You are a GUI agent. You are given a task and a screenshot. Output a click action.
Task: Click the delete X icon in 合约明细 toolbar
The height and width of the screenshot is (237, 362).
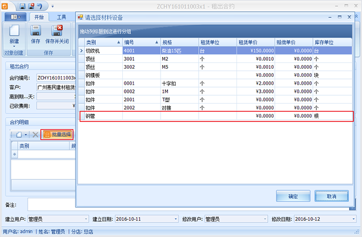coord(35,134)
